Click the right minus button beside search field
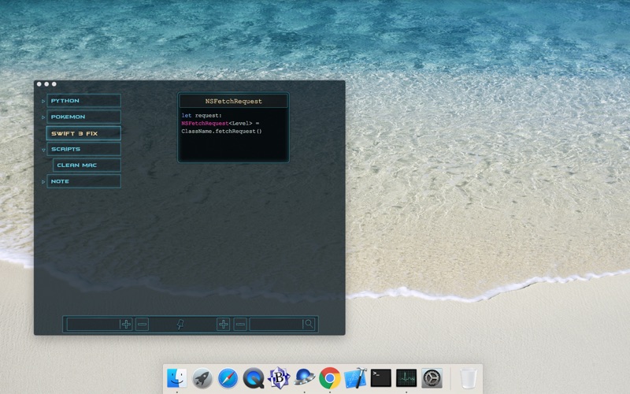The width and height of the screenshot is (630, 394). click(240, 324)
